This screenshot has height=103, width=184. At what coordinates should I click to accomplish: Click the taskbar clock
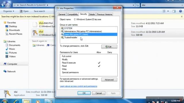pos(176,101)
